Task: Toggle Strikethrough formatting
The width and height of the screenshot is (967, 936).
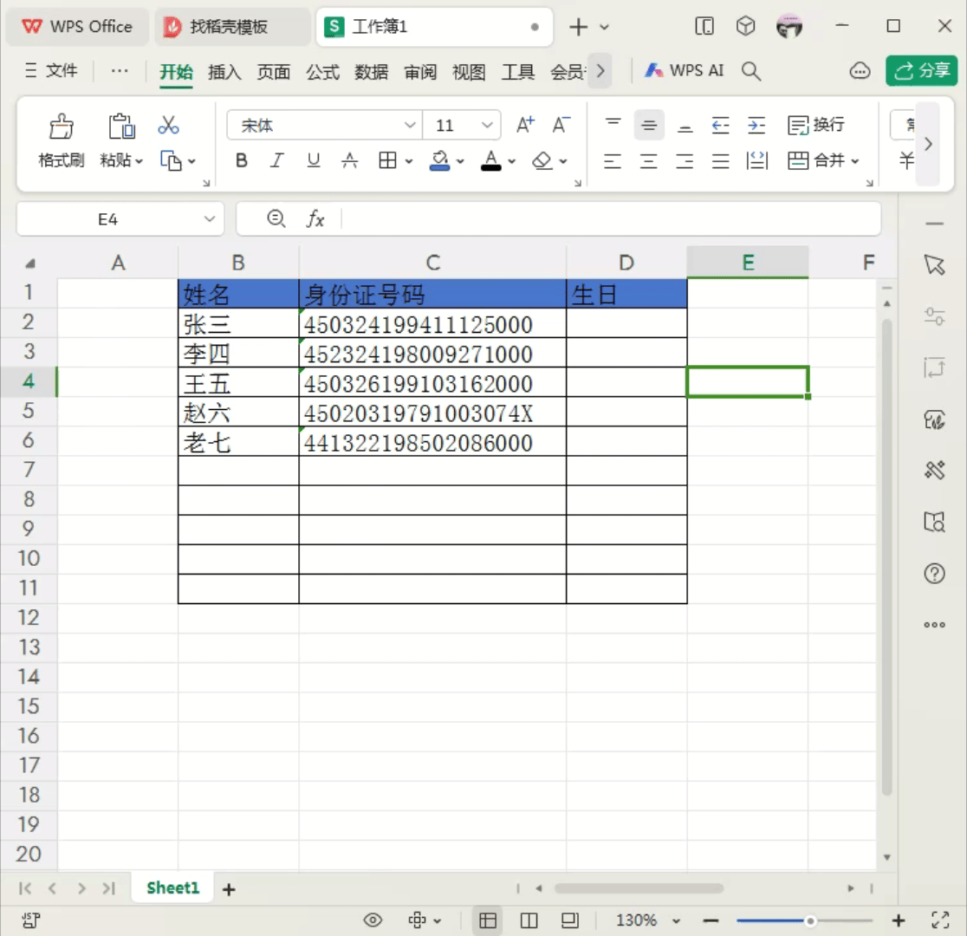Action: (x=350, y=161)
